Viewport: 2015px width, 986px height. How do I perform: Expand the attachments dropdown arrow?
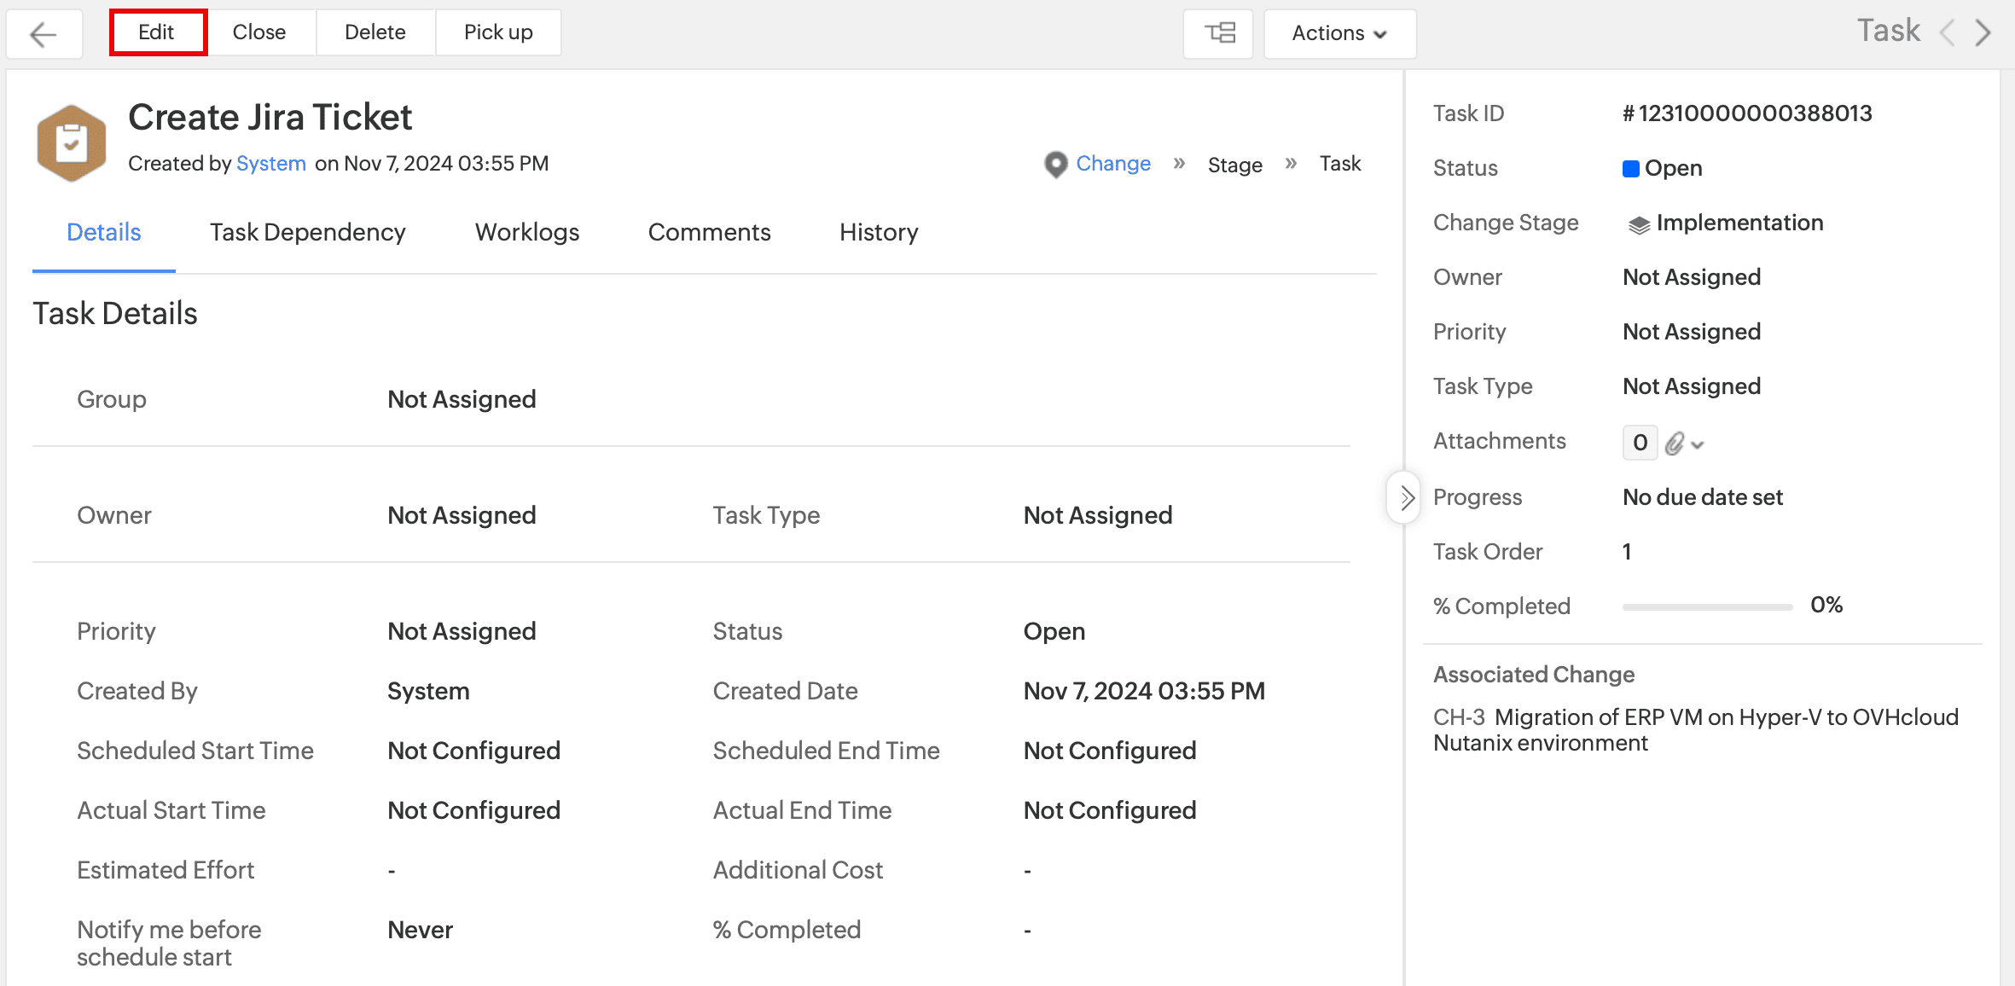pos(1698,444)
